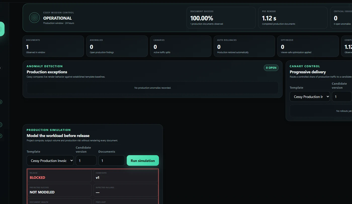This screenshot has height=204, width=352.
Task: Click the "0" value in the Optimized card
Action: pyautogui.click(x=283, y=47)
